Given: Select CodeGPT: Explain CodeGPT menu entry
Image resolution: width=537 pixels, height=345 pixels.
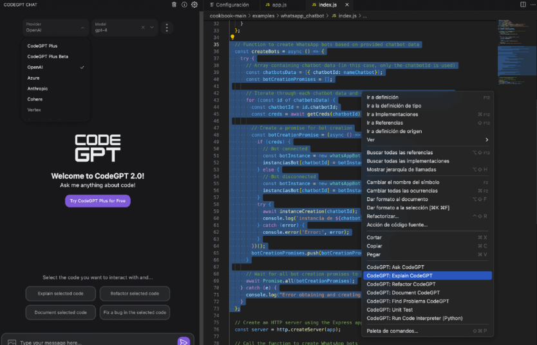Looking at the screenshot, I should [399, 276].
